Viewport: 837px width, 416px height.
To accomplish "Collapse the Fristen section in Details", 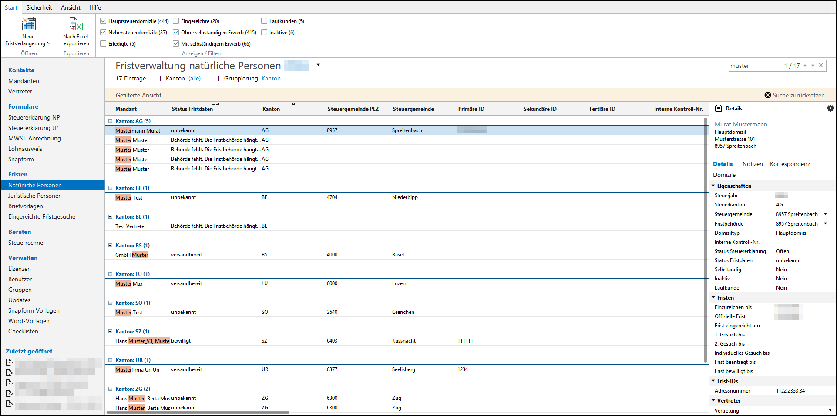I will (713, 298).
